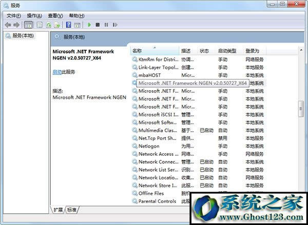Screen dimensions: 308x225
Task: Click the Back arrow in toolbar
Action: coord(8,25)
